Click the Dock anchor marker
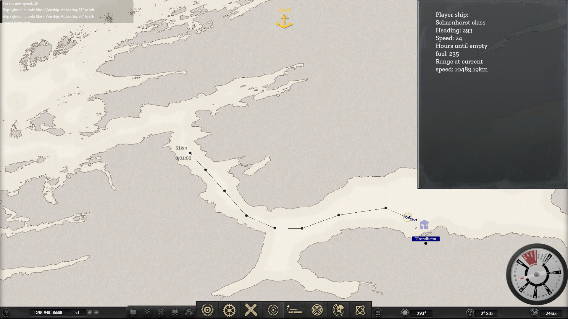The height and width of the screenshot is (319, 568). pyautogui.click(x=284, y=21)
